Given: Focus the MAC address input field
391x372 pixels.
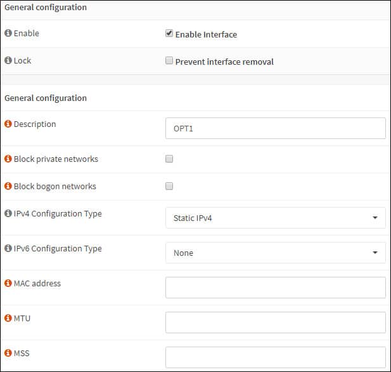Looking at the screenshot, I should click(275, 288).
